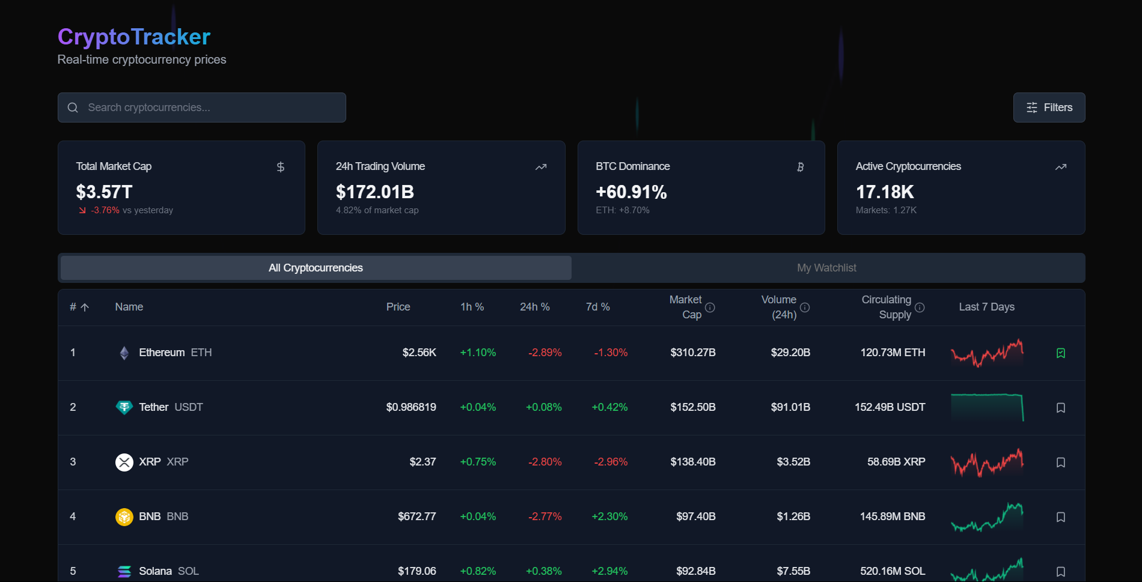This screenshot has width=1142, height=582.
Task: Open the XRP name link
Action: (150, 462)
